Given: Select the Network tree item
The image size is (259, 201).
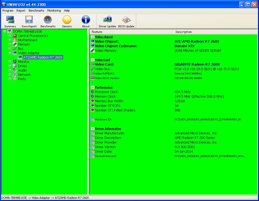Looking at the screenshot, I should (x=24, y=75).
